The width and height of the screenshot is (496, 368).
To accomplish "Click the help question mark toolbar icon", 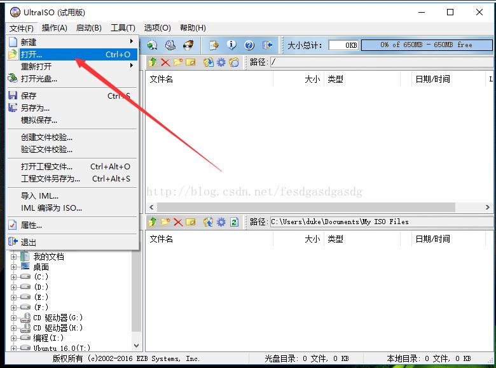I will click(249, 45).
